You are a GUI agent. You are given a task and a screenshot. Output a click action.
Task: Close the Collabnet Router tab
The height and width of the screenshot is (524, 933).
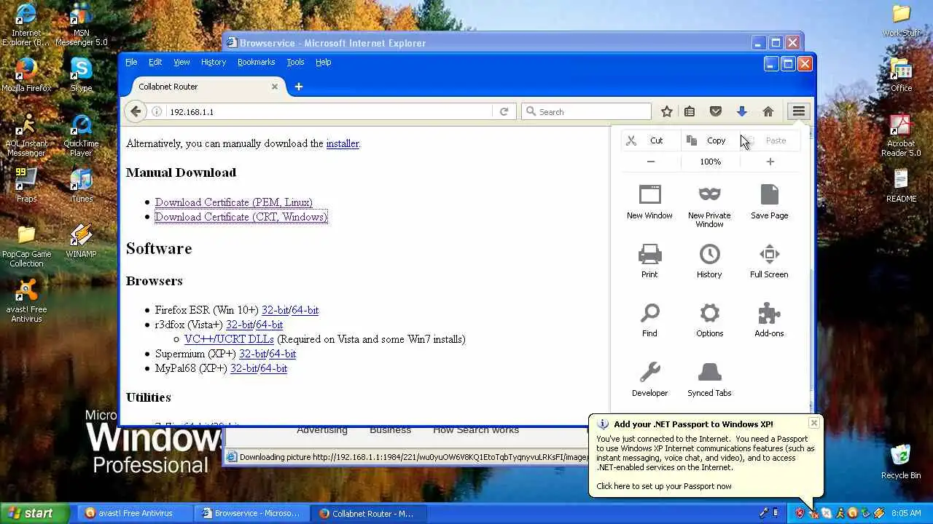click(x=275, y=87)
